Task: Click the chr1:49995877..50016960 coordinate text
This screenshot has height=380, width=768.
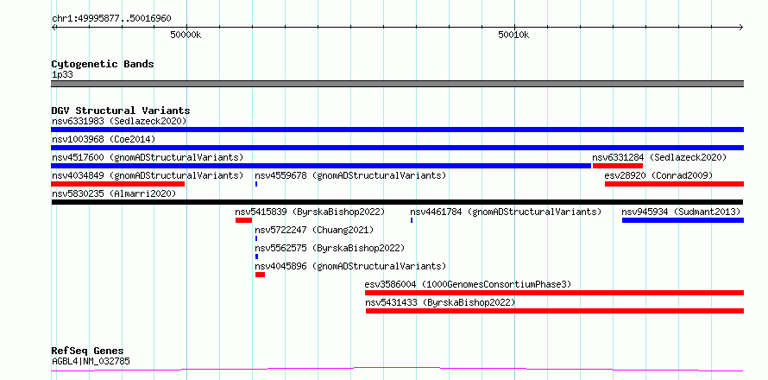Action: click(111, 19)
